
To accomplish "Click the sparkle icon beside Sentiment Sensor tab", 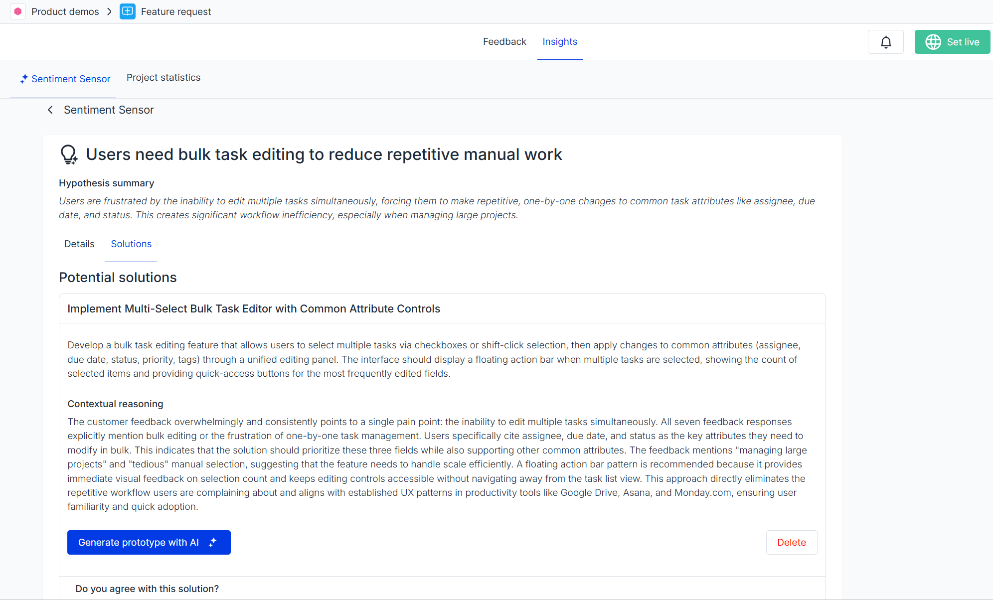I will coord(24,79).
